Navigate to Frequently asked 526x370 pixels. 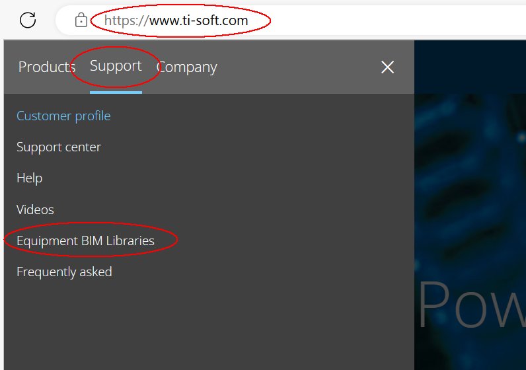point(64,272)
